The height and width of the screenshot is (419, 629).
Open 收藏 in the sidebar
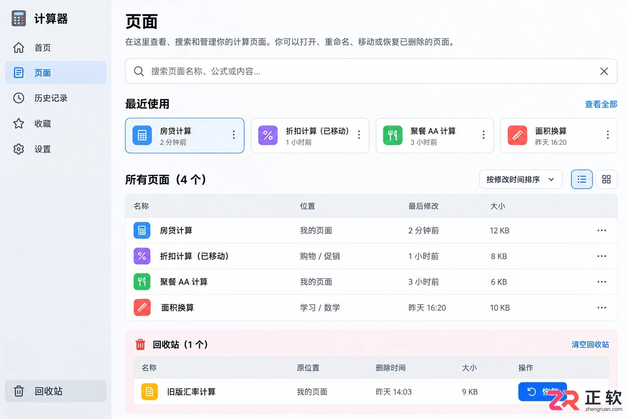pyautogui.click(x=55, y=124)
